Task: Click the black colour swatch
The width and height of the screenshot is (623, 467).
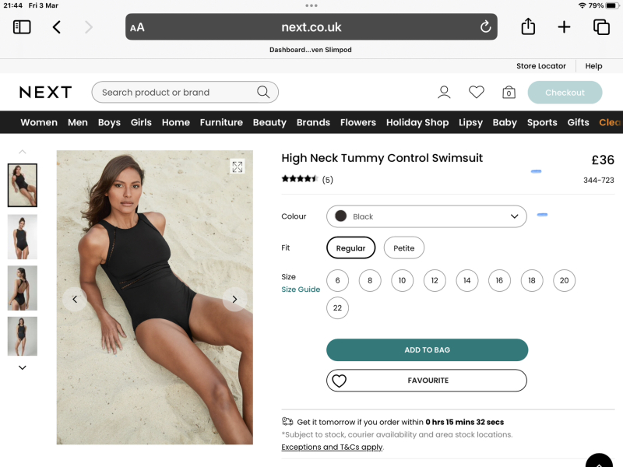Action: 340,216
